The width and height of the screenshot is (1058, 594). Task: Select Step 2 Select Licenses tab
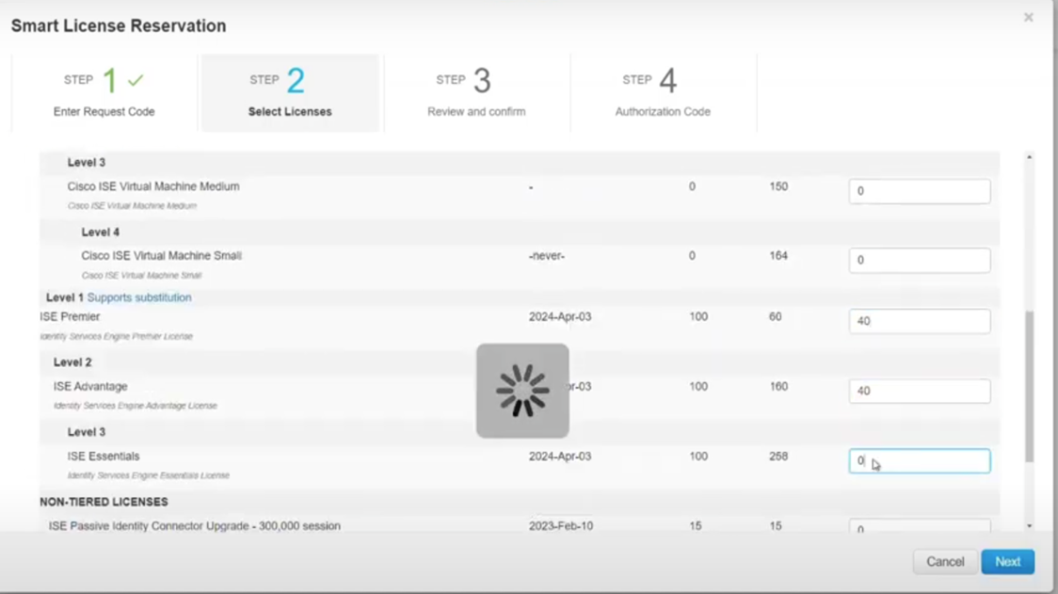pos(290,93)
